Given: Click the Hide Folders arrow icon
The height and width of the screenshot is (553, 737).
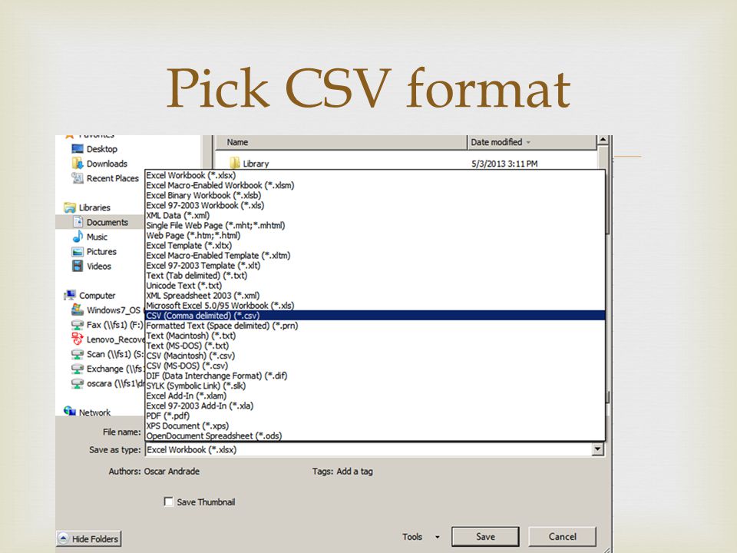Looking at the screenshot, I should point(64,538).
